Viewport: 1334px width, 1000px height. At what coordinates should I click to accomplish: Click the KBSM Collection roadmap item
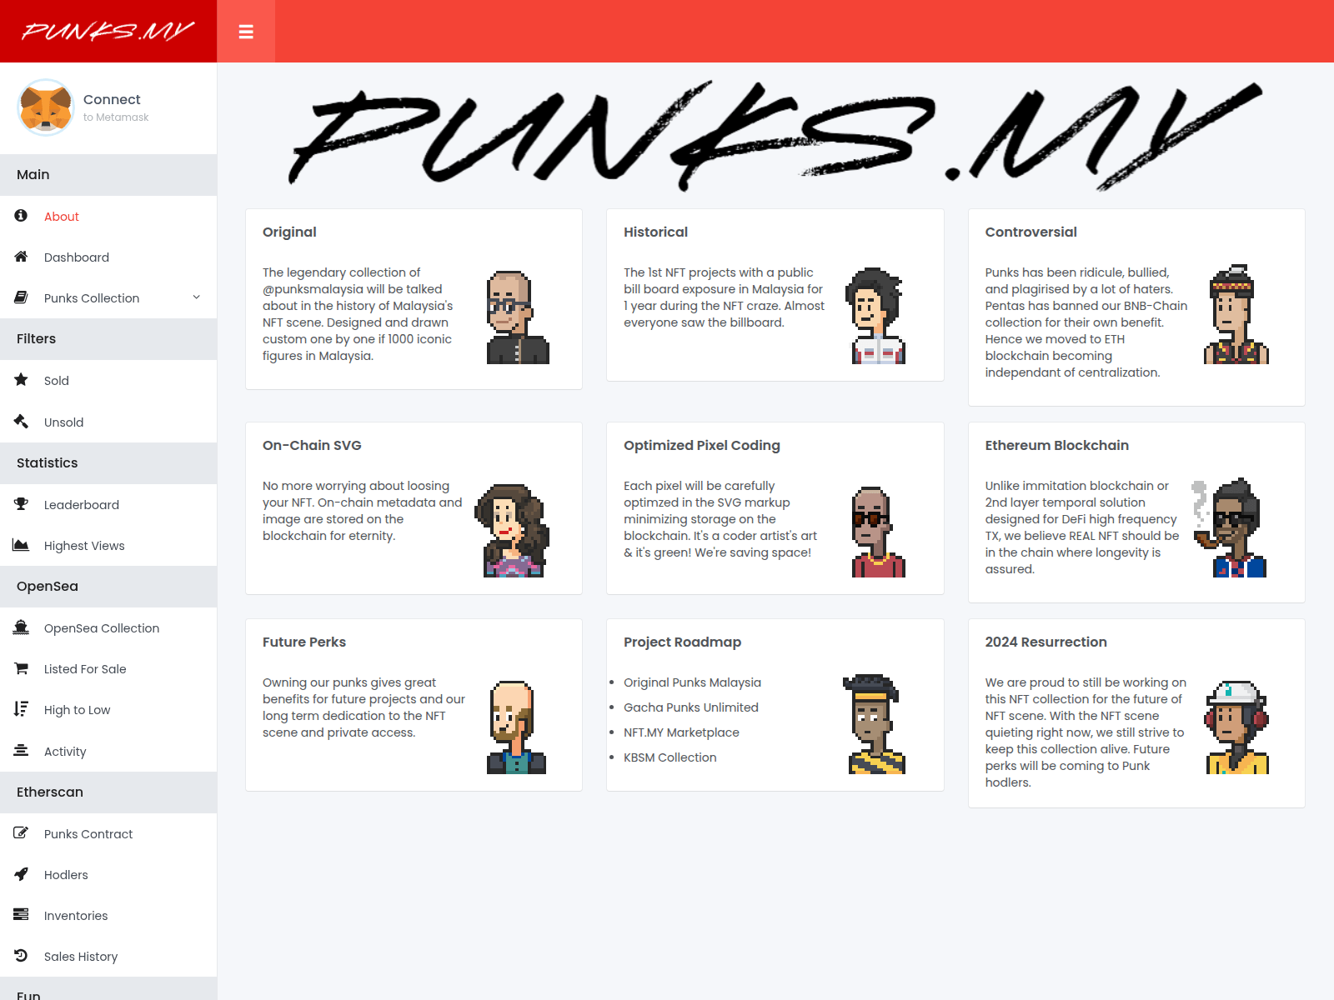click(670, 757)
